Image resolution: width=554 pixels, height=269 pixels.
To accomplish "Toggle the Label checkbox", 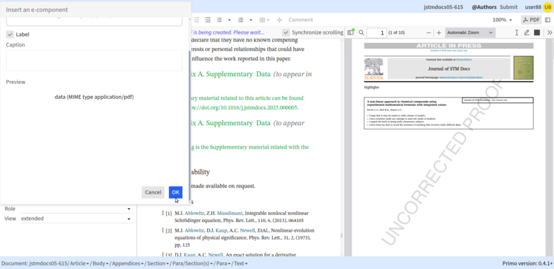I will 10,35.
